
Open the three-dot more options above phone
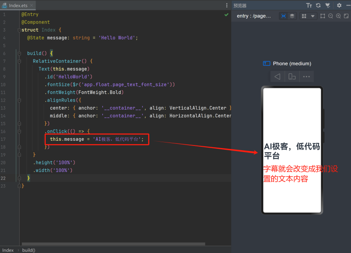[306, 76]
